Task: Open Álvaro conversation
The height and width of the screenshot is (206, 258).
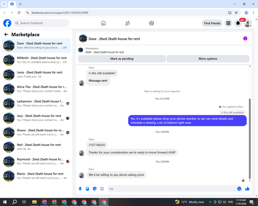Action: click(x=36, y=132)
